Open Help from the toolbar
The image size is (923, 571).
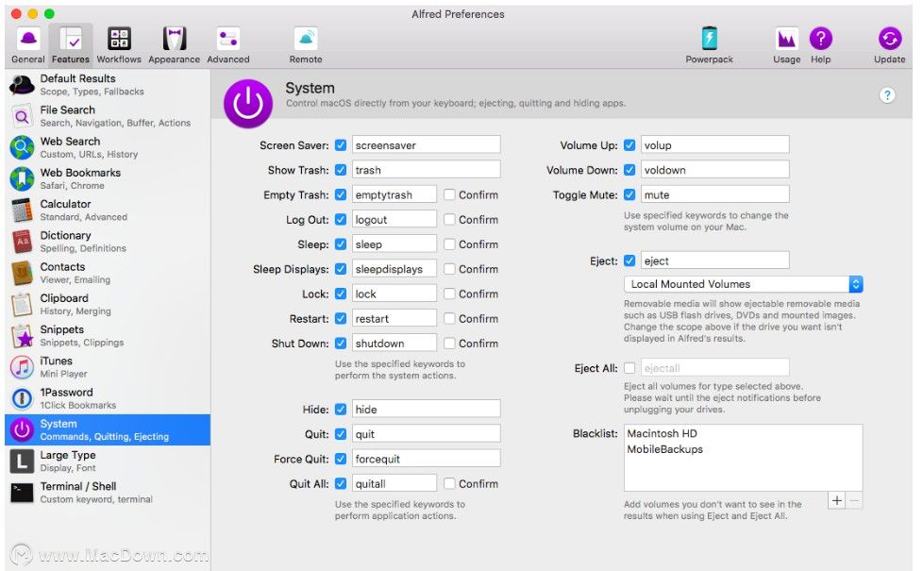coord(820,44)
